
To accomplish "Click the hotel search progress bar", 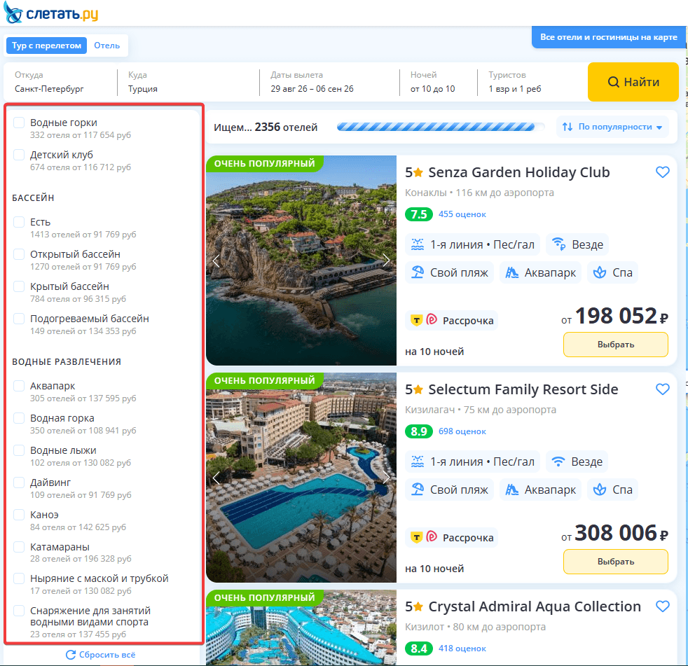I will tap(441, 127).
